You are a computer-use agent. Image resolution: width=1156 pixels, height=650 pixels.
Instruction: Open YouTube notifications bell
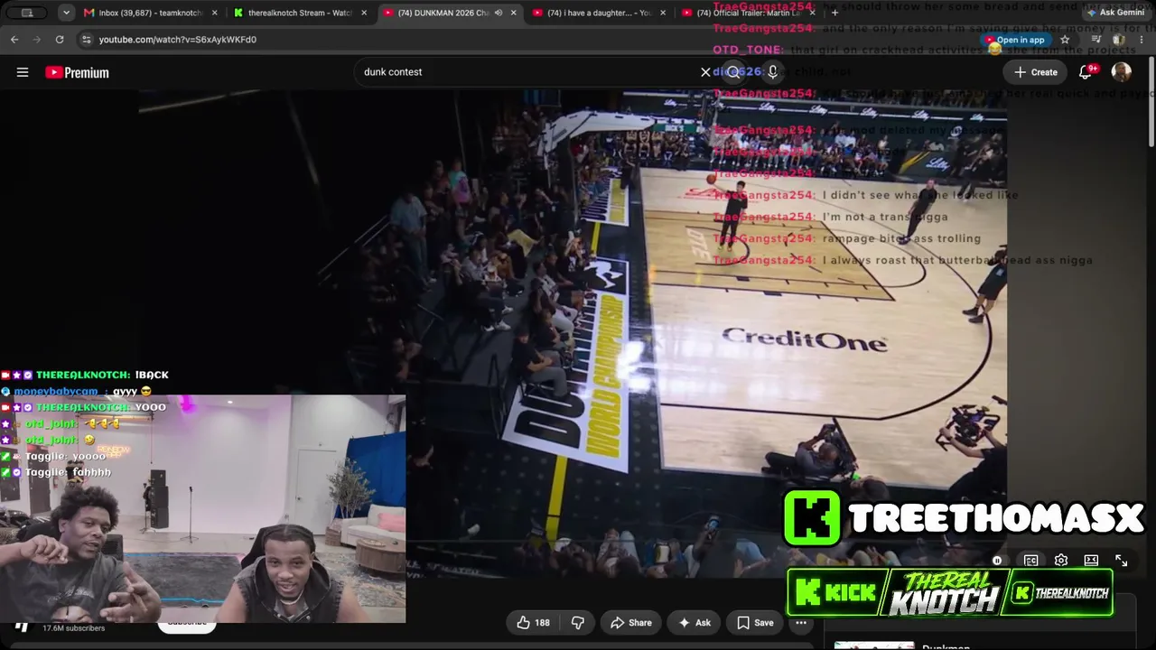click(x=1086, y=72)
